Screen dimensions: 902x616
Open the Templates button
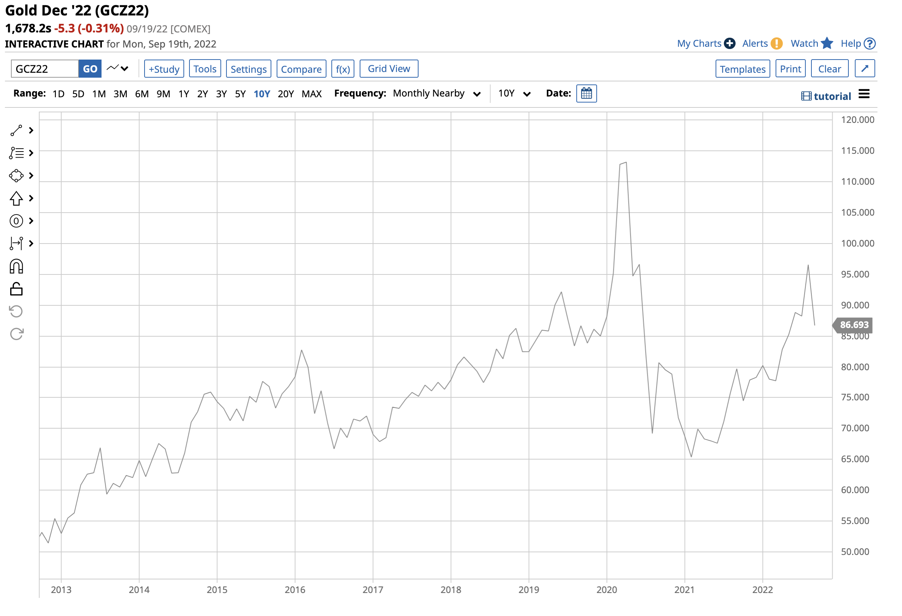(x=742, y=69)
